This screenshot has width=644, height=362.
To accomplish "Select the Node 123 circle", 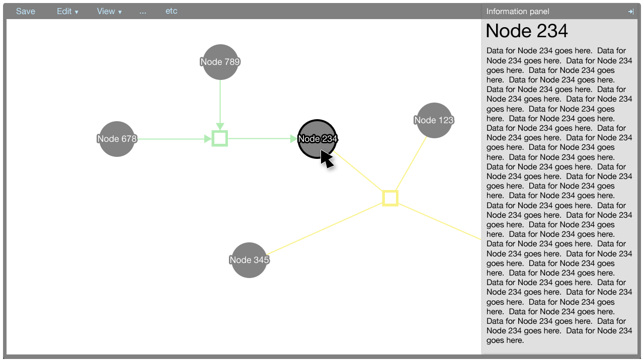I will coord(434,120).
